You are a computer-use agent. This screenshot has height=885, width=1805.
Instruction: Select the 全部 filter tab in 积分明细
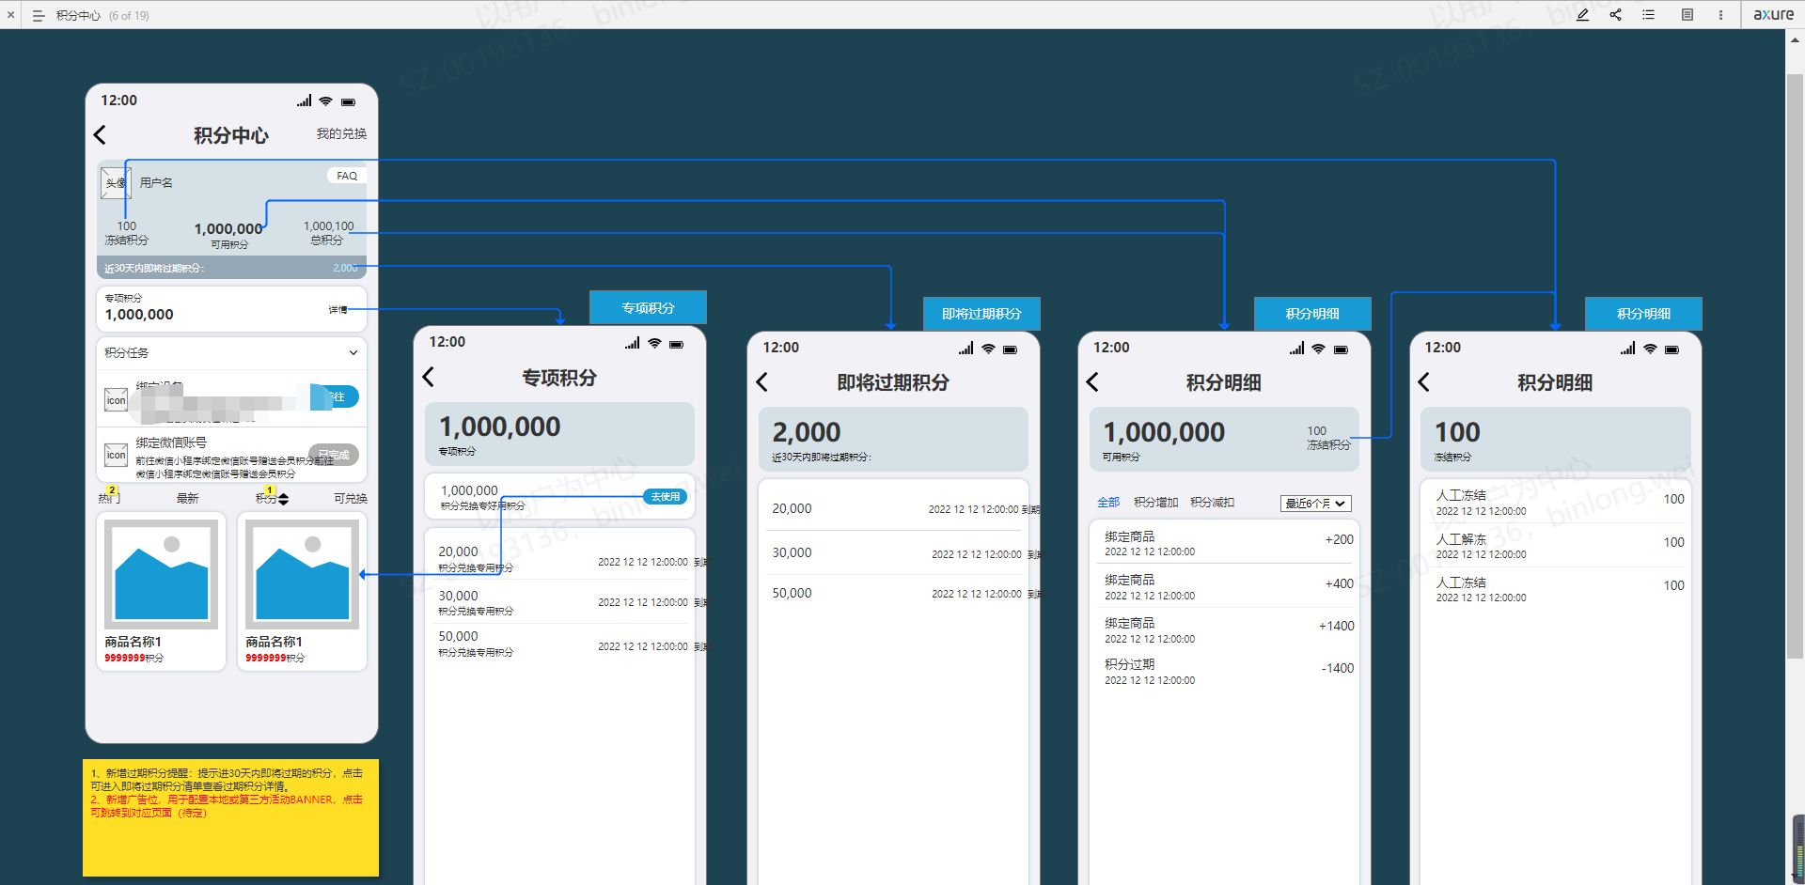(x=1108, y=503)
